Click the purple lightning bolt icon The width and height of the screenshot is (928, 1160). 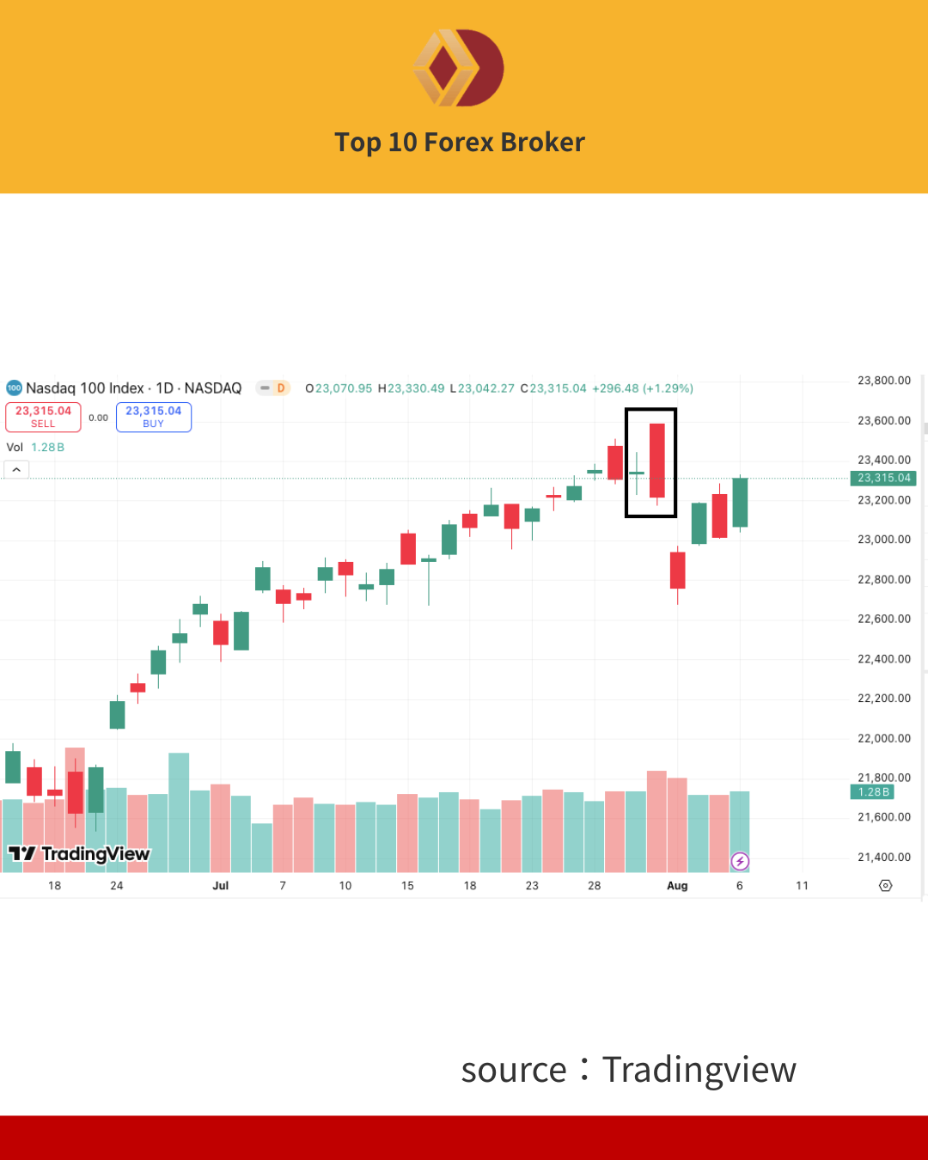(740, 861)
